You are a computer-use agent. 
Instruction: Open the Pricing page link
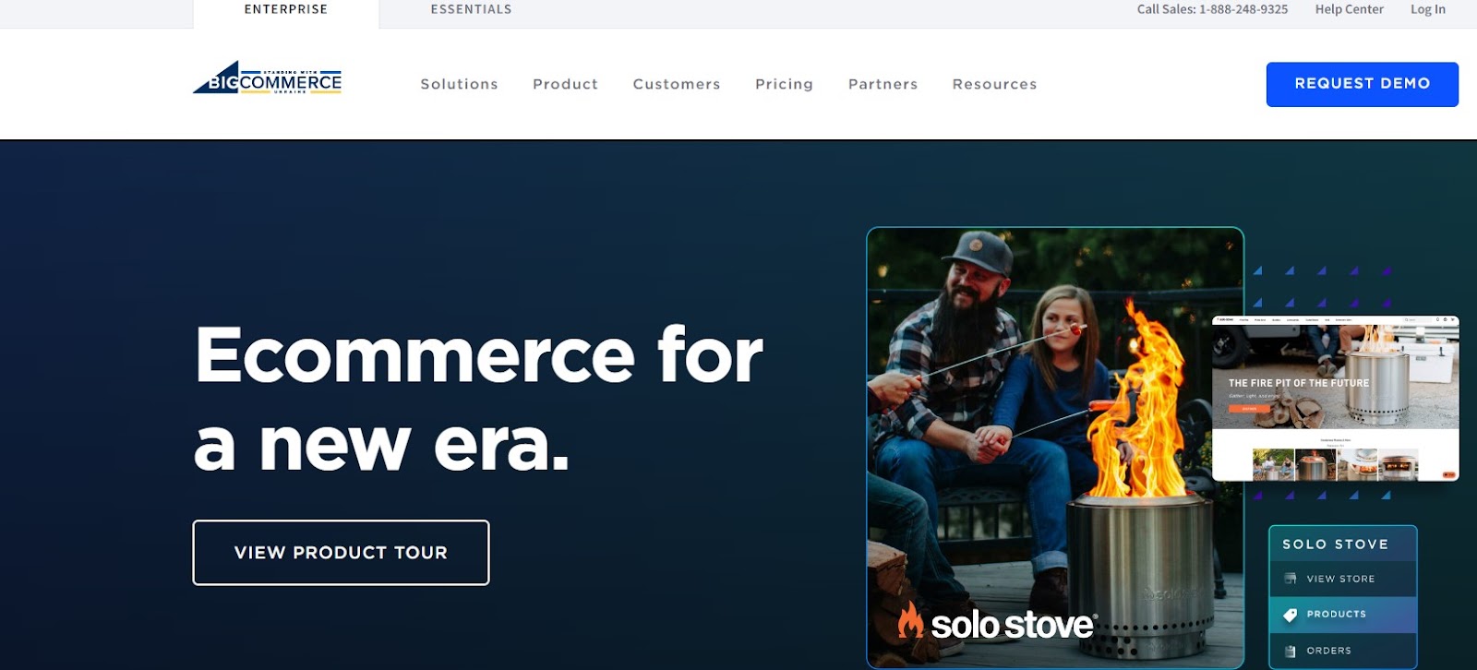pyautogui.click(x=784, y=84)
